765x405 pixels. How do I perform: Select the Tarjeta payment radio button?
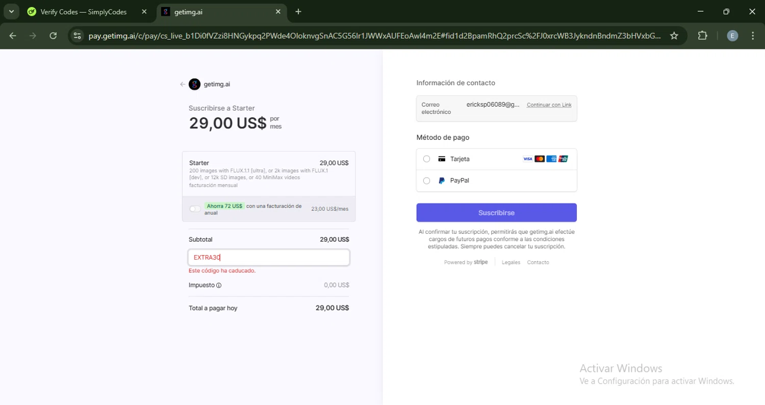point(427,159)
